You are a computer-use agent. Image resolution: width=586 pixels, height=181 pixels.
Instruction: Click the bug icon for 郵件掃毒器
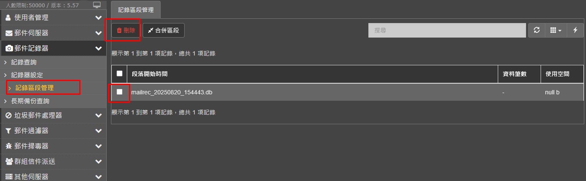pos(9,146)
